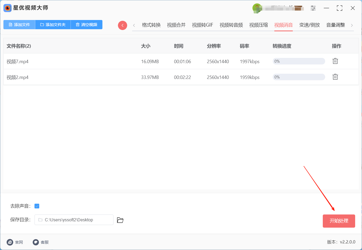Click the 星优视频大师 app logo icon
362x250 pixels.
point(7,8)
